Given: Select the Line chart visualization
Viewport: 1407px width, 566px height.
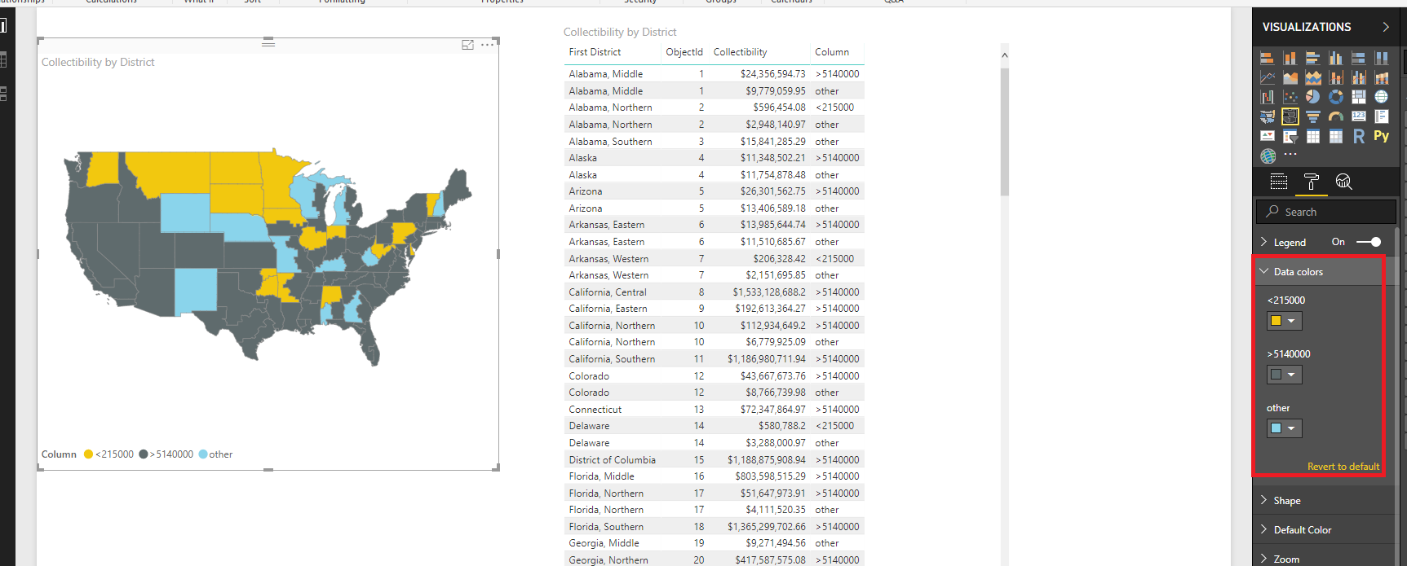Looking at the screenshot, I should click(x=1267, y=77).
